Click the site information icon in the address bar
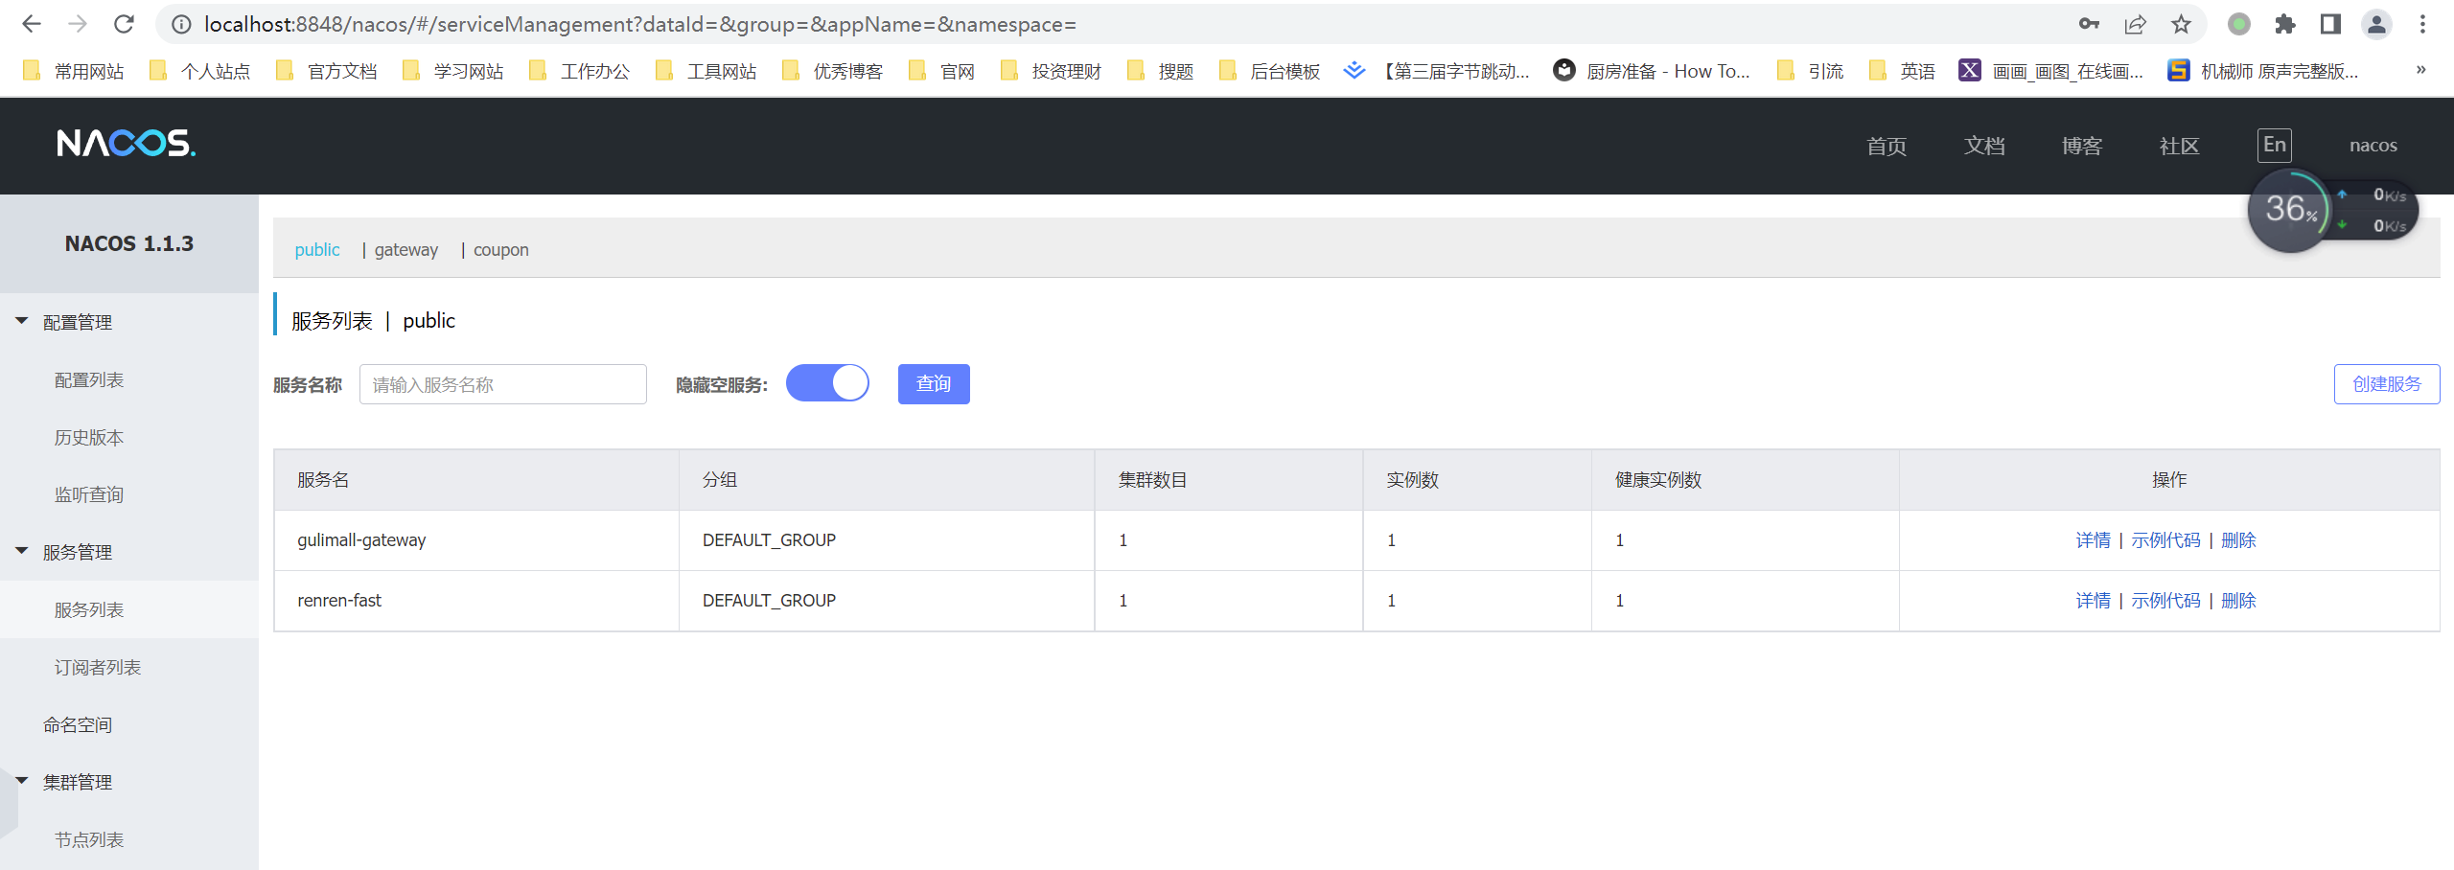Viewport: 2454px width, 870px height. point(181,24)
